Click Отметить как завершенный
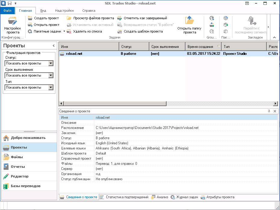Screen dimensions: 280x210 [x=142, y=18]
